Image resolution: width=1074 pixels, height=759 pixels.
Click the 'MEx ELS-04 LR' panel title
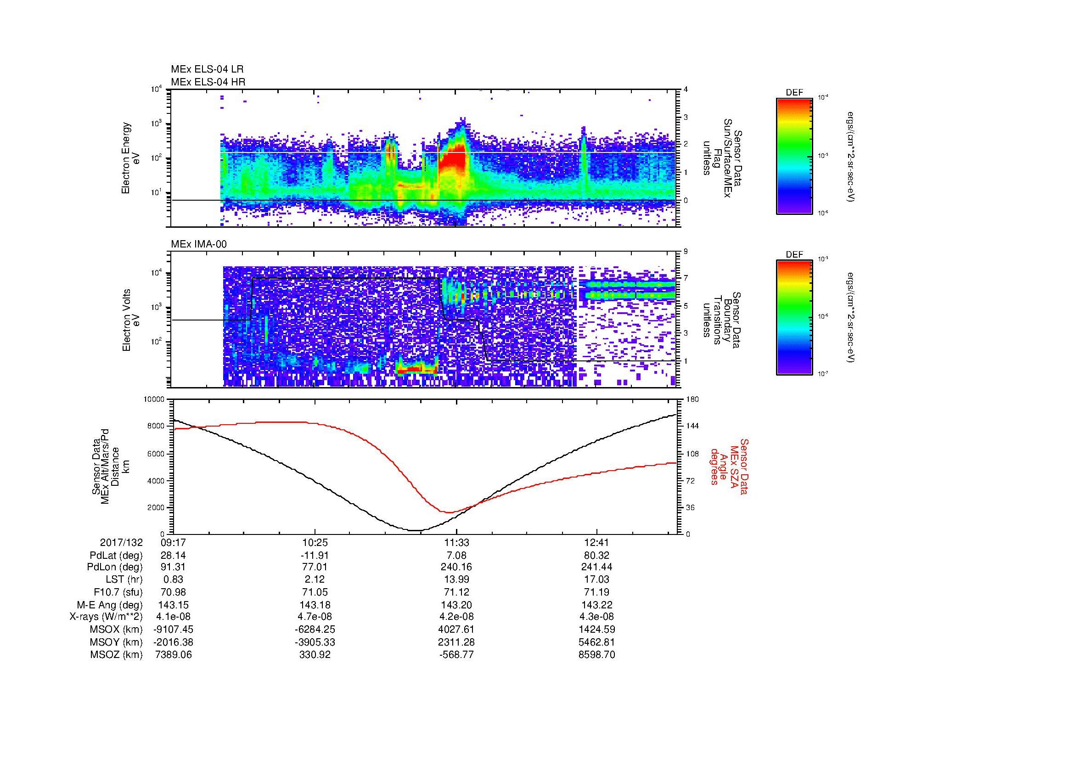click(x=207, y=69)
